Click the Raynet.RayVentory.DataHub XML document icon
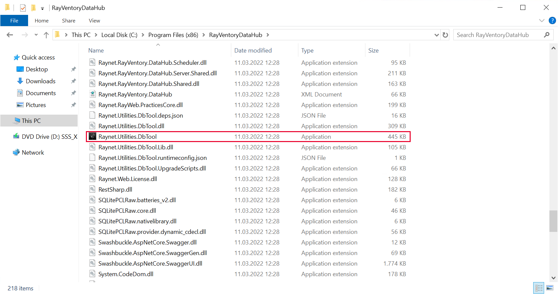 (x=93, y=94)
